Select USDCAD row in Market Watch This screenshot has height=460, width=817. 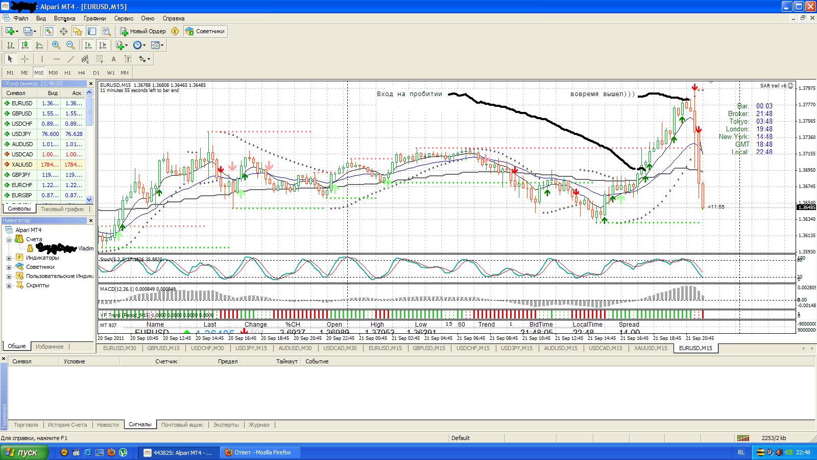(43, 154)
